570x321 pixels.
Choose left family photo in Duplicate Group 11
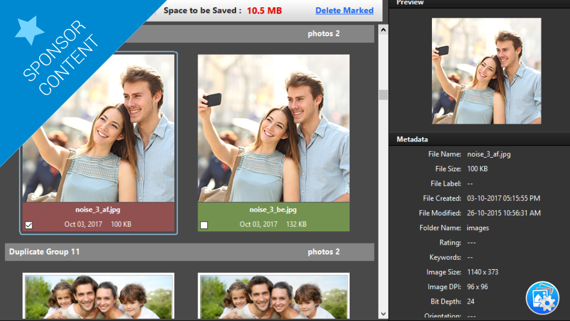[x=99, y=295]
